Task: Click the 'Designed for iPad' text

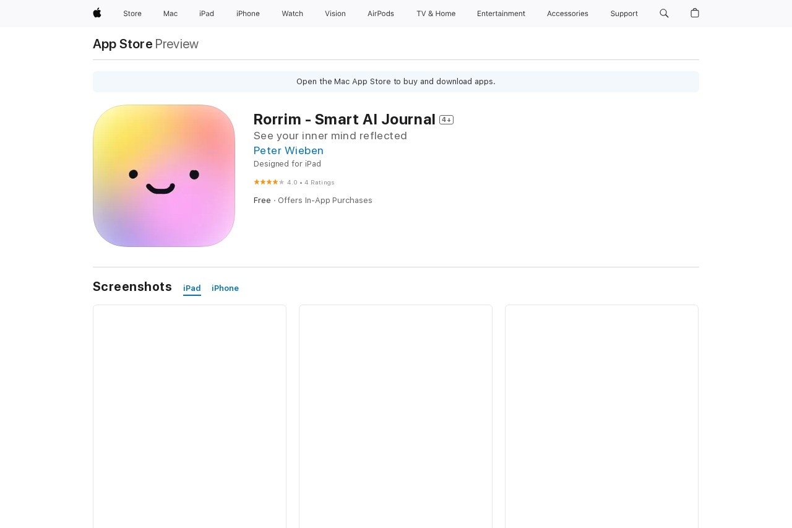Action: [287, 164]
